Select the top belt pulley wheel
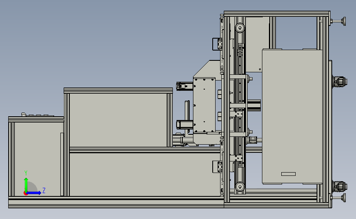356x219 pixels. [240, 28]
